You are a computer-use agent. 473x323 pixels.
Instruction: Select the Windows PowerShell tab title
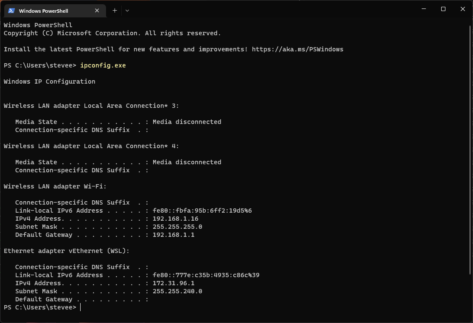point(43,11)
